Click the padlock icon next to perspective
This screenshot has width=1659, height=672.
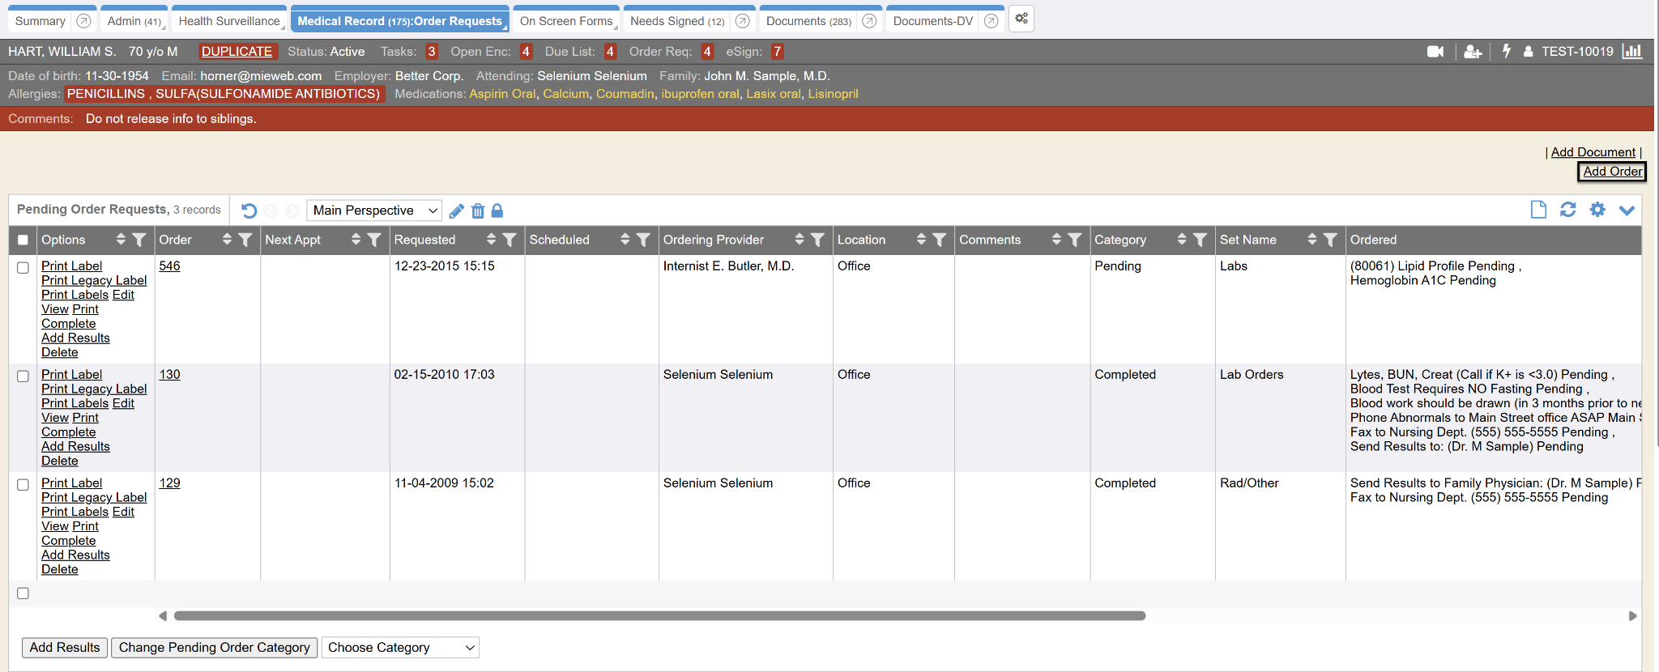coord(497,211)
